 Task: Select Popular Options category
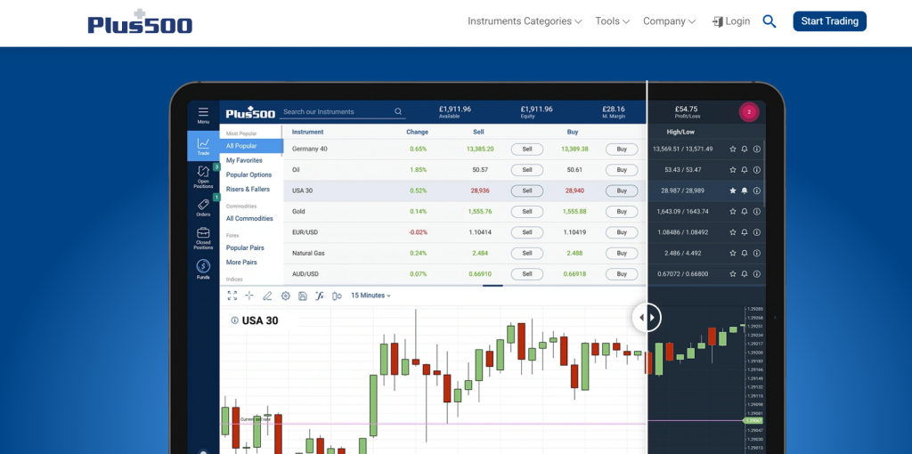[x=249, y=175]
